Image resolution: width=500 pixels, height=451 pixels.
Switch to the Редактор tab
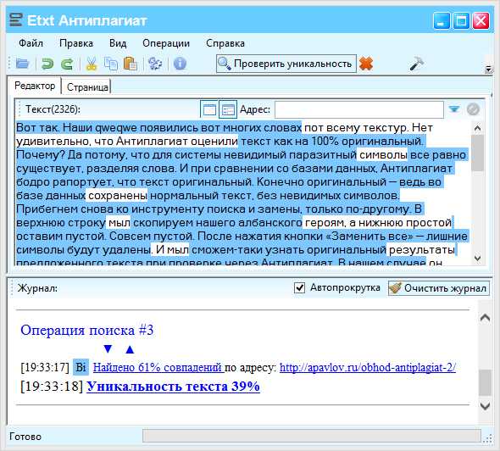35,86
